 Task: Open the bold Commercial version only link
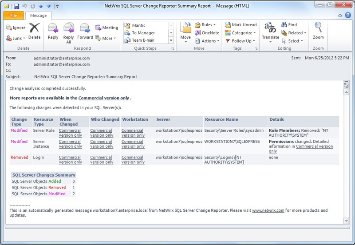tap(104, 98)
